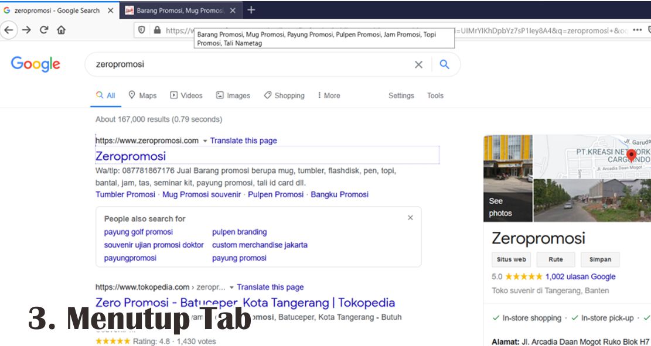
Task: Search for custom merchandise jakarta
Action: pos(260,245)
